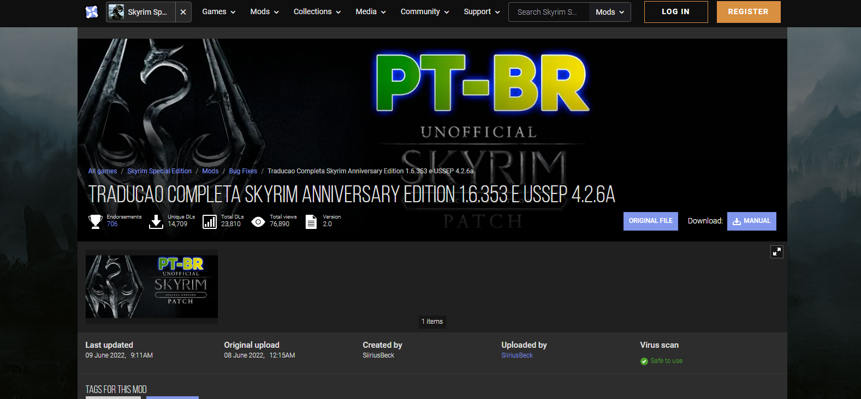Click the green virus scan checkmark icon
Screen dimensions: 861x399
pos(644,361)
